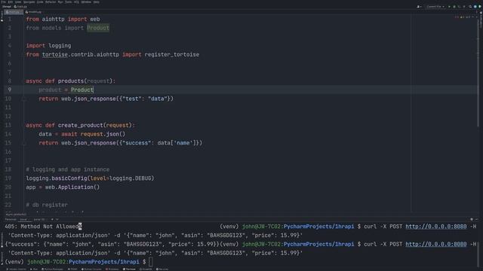
Task: Click the inspections warning widget in the editor corner
Action: (463, 17)
